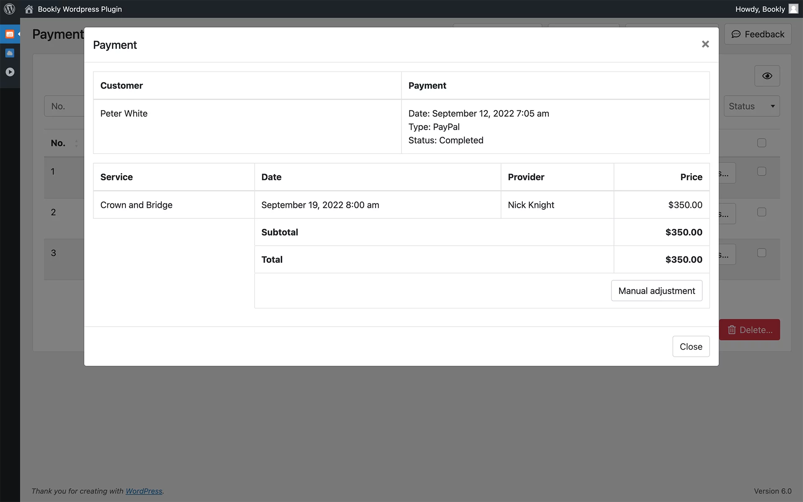
Task: Click the red Delete button
Action: 749,330
